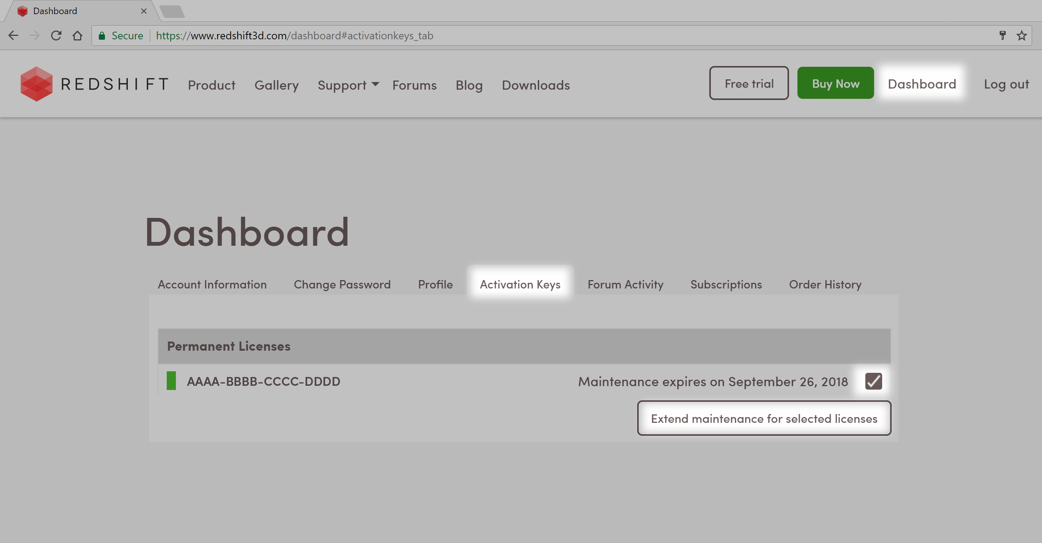
Task: Open the Product page
Action: 211,85
